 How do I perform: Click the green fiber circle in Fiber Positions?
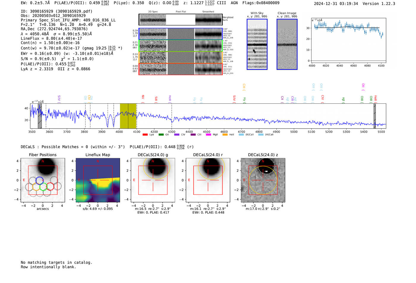click(x=43, y=186)
